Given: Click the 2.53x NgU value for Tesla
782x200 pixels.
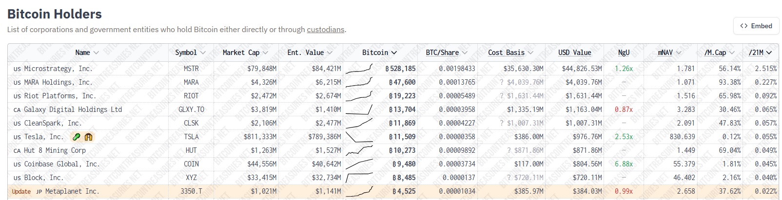Looking at the screenshot, I should click(x=624, y=137).
